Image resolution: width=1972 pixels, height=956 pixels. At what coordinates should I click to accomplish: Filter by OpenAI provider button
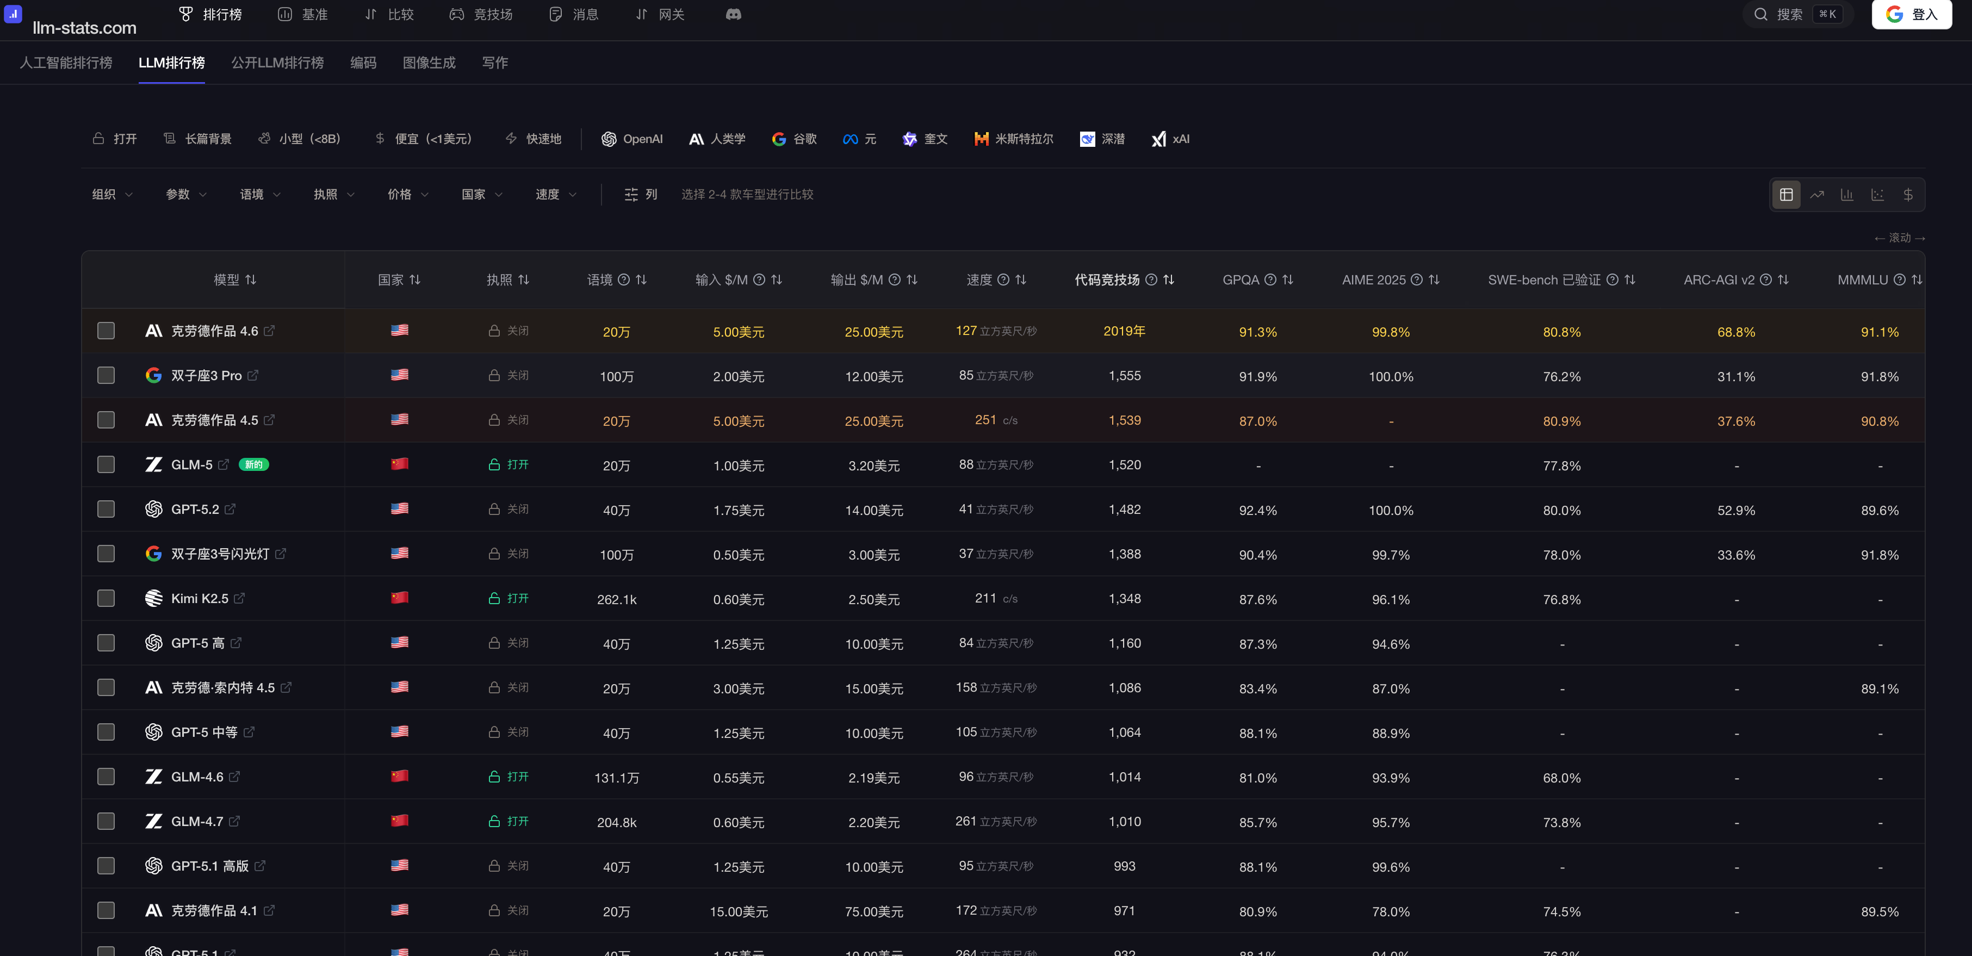click(631, 139)
